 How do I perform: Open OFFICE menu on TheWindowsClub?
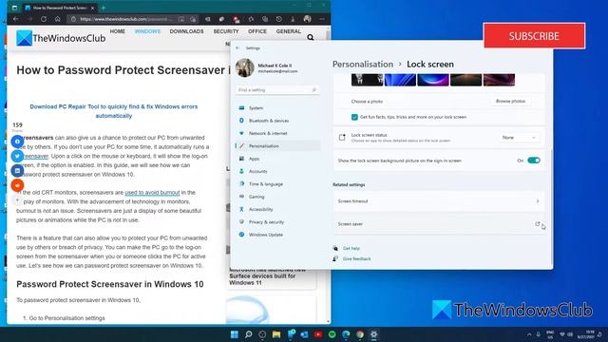tap(257, 31)
